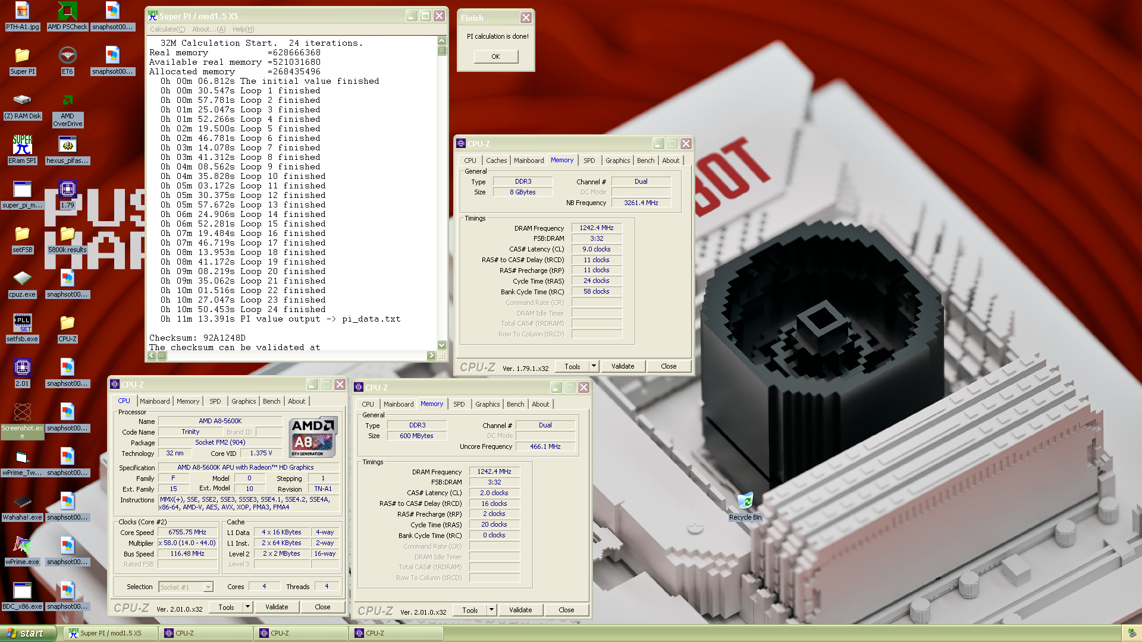Viewport: 1142px width, 642px height.
Task: Switch to Mainboard tab in CPU window
Action: (x=155, y=401)
